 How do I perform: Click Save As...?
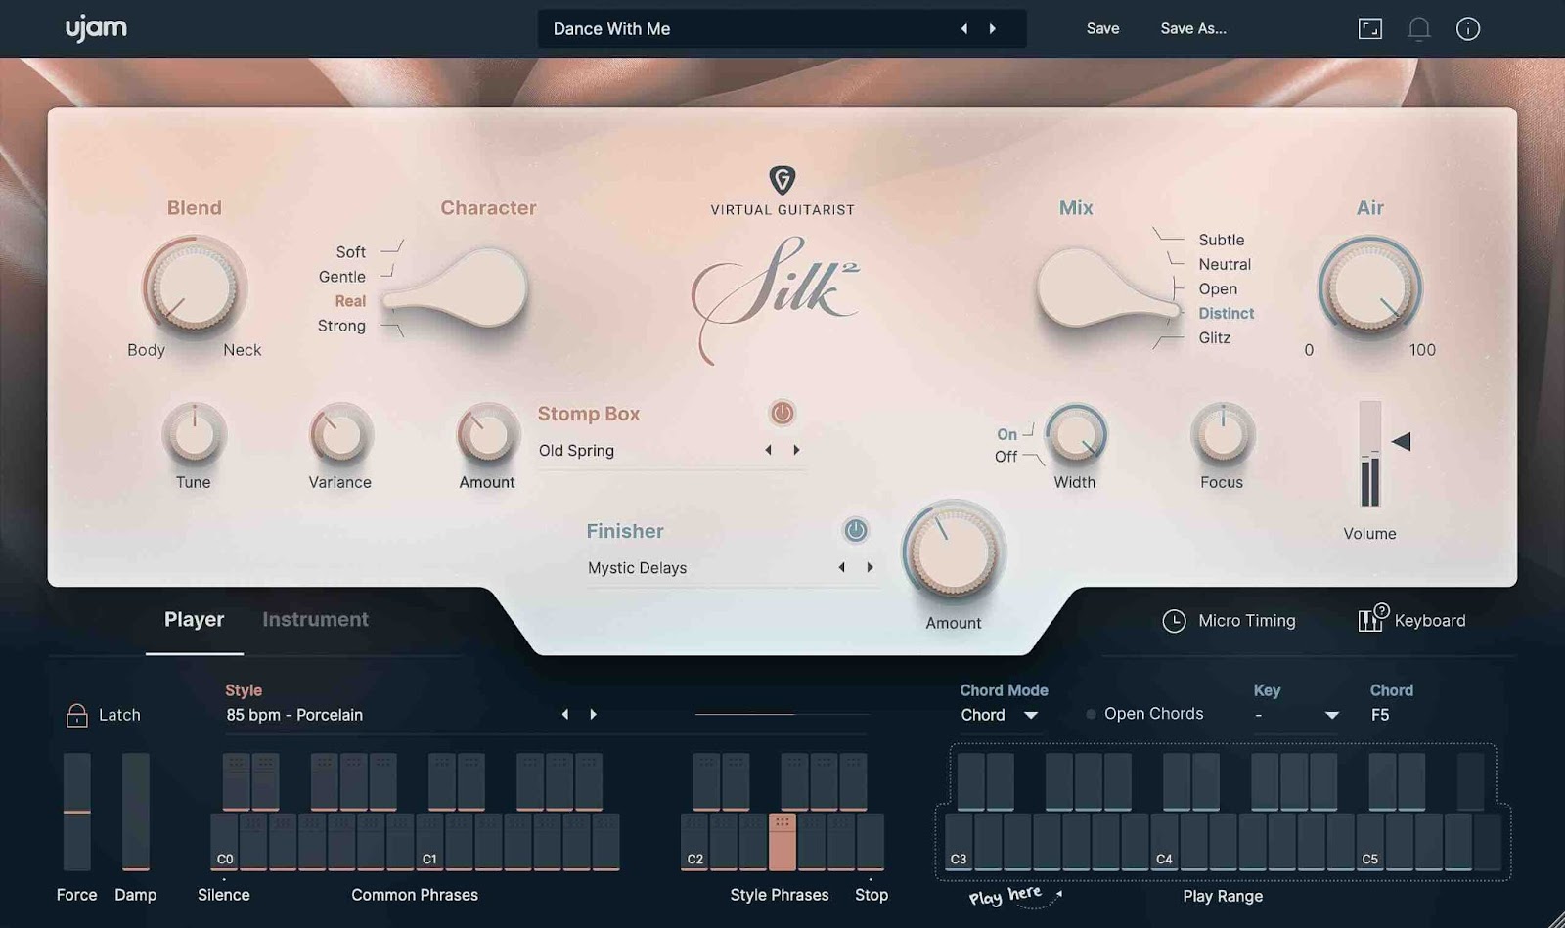(x=1192, y=28)
